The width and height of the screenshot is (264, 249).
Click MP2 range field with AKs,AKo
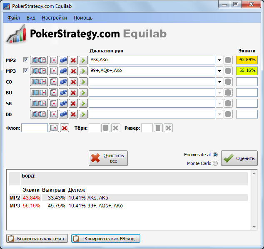click(152, 60)
